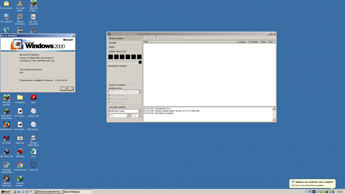This screenshot has width=345, height=194.
Task: Launch Google chrome from desktop
Action: pos(20,166)
